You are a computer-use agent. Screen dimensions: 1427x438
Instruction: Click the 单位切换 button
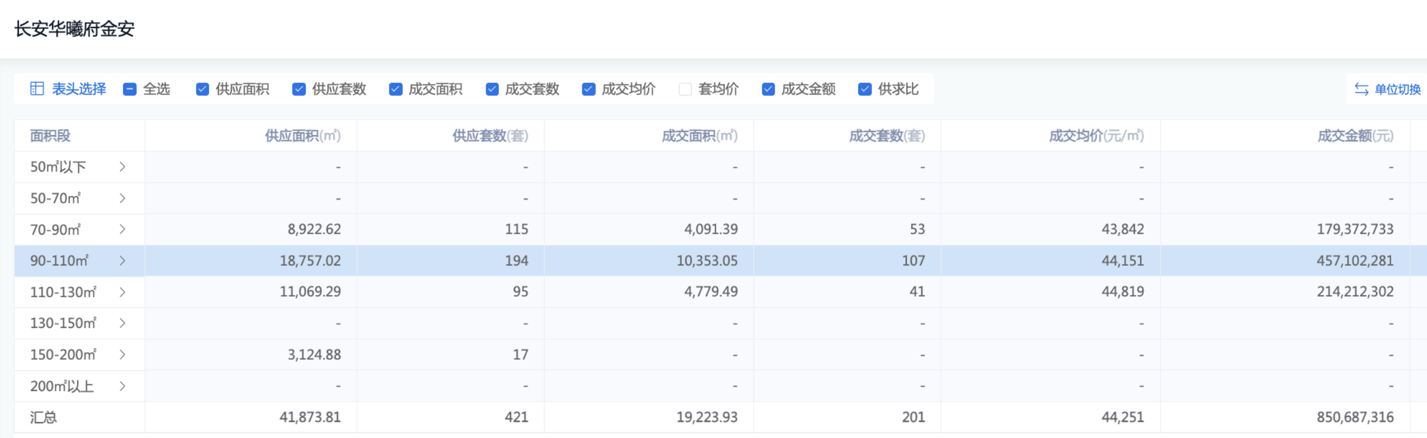(x=1397, y=89)
